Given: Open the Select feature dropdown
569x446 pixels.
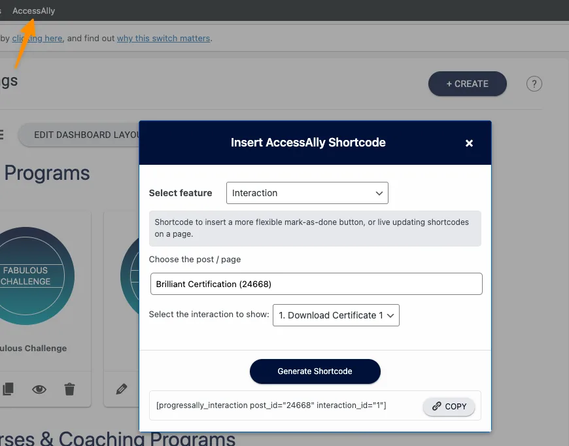Looking at the screenshot, I should coord(307,193).
